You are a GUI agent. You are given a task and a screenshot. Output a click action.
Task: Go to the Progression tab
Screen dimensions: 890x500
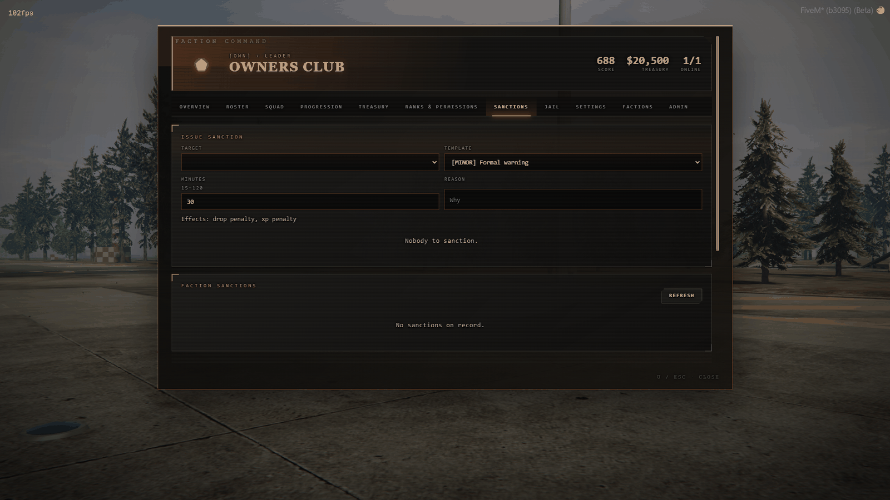click(x=322, y=107)
